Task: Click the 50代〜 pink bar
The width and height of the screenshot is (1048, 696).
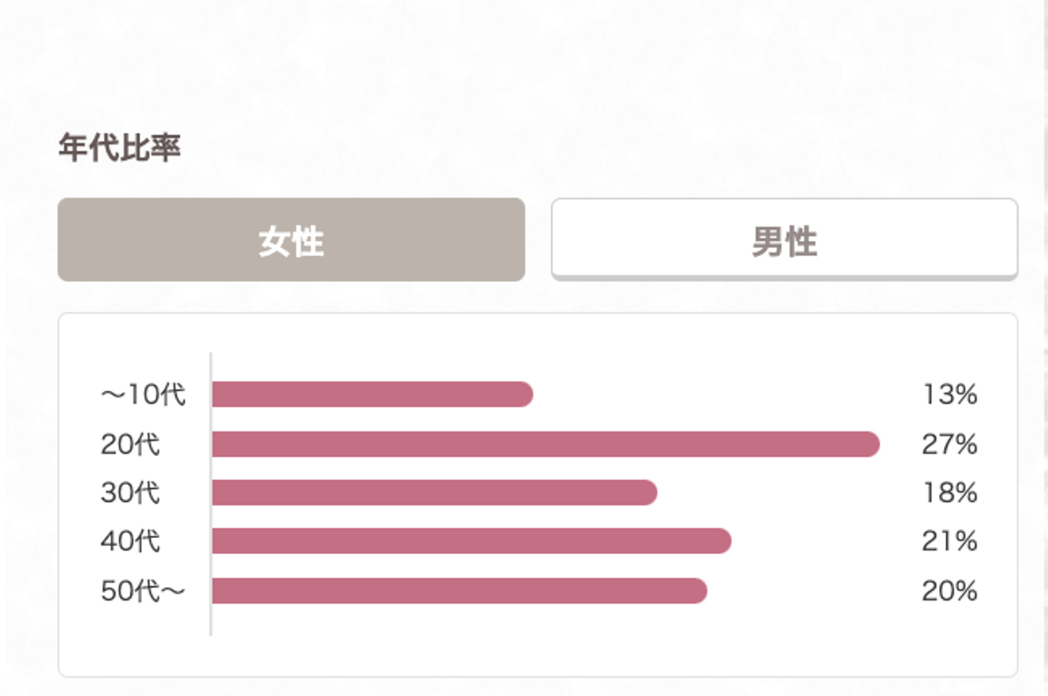Action: pyautogui.click(x=458, y=591)
